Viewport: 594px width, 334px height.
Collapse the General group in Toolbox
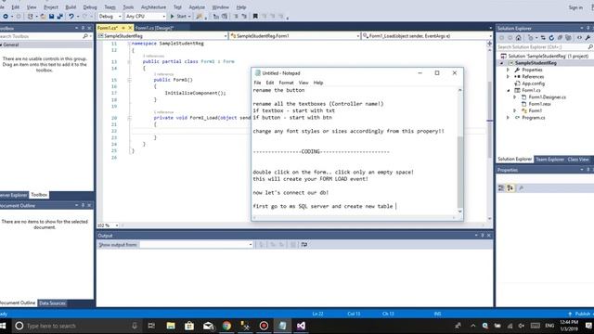2,45
